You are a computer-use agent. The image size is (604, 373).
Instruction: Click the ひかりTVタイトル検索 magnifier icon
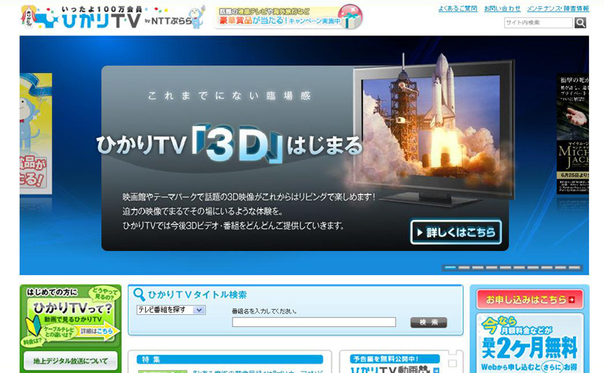pyautogui.click(x=139, y=295)
